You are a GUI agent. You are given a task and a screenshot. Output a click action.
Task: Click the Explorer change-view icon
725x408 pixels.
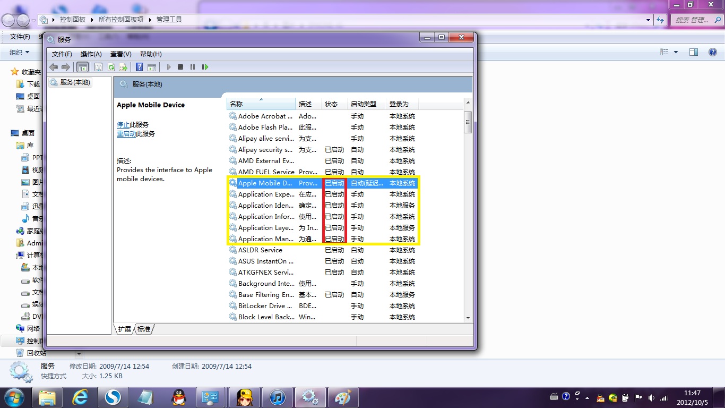(664, 52)
